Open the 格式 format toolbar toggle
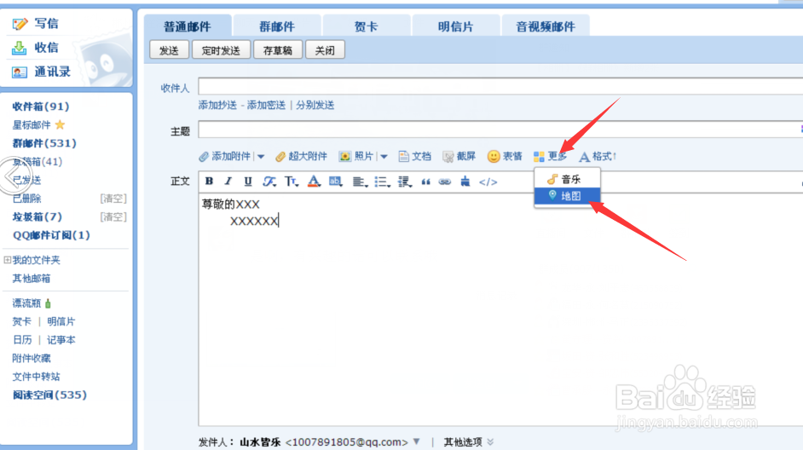The width and height of the screenshot is (803, 450). pyautogui.click(x=597, y=156)
